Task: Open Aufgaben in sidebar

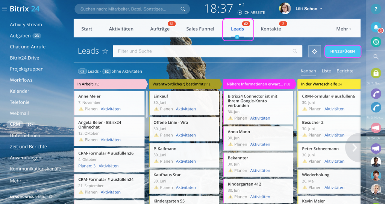Action: coord(20,36)
